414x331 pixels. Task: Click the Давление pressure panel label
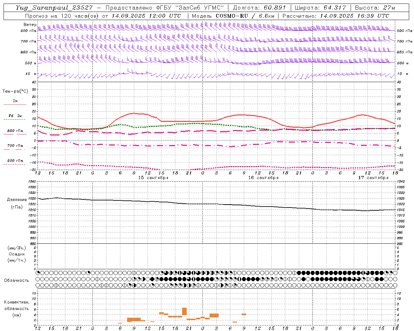(x=17, y=200)
